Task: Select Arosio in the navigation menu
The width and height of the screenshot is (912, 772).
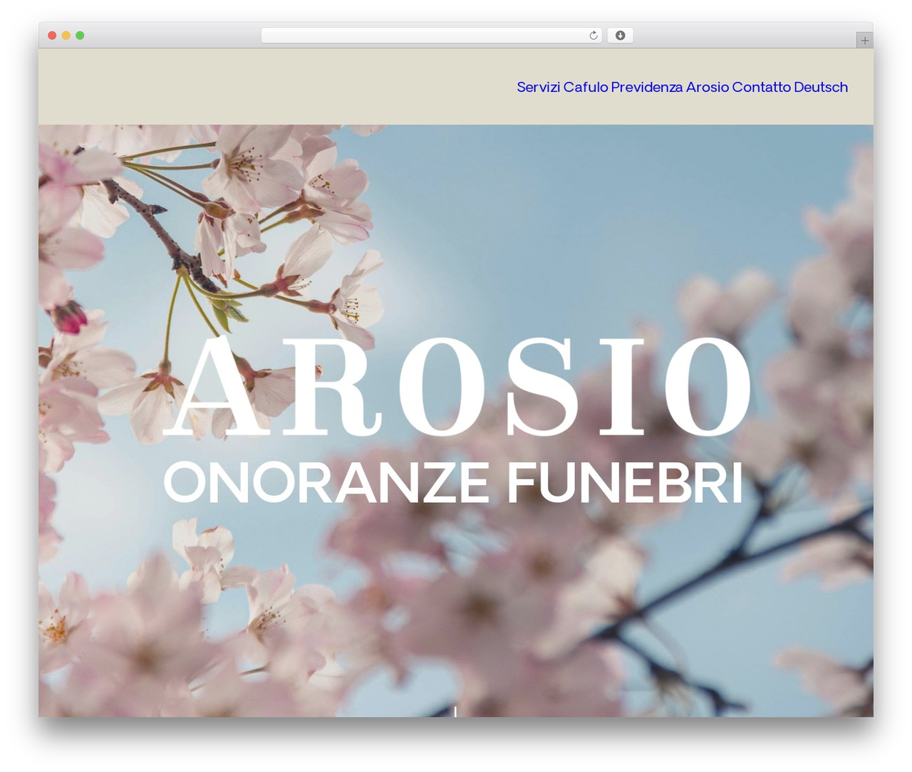Action: [x=708, y=87]
